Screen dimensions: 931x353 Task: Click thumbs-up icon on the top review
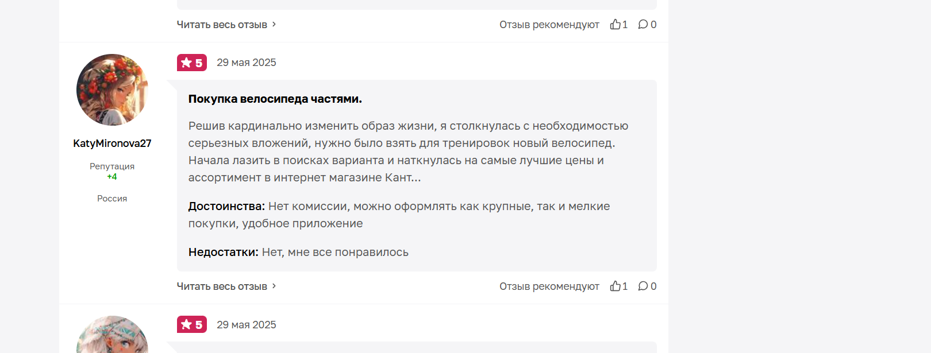point(615,24)
